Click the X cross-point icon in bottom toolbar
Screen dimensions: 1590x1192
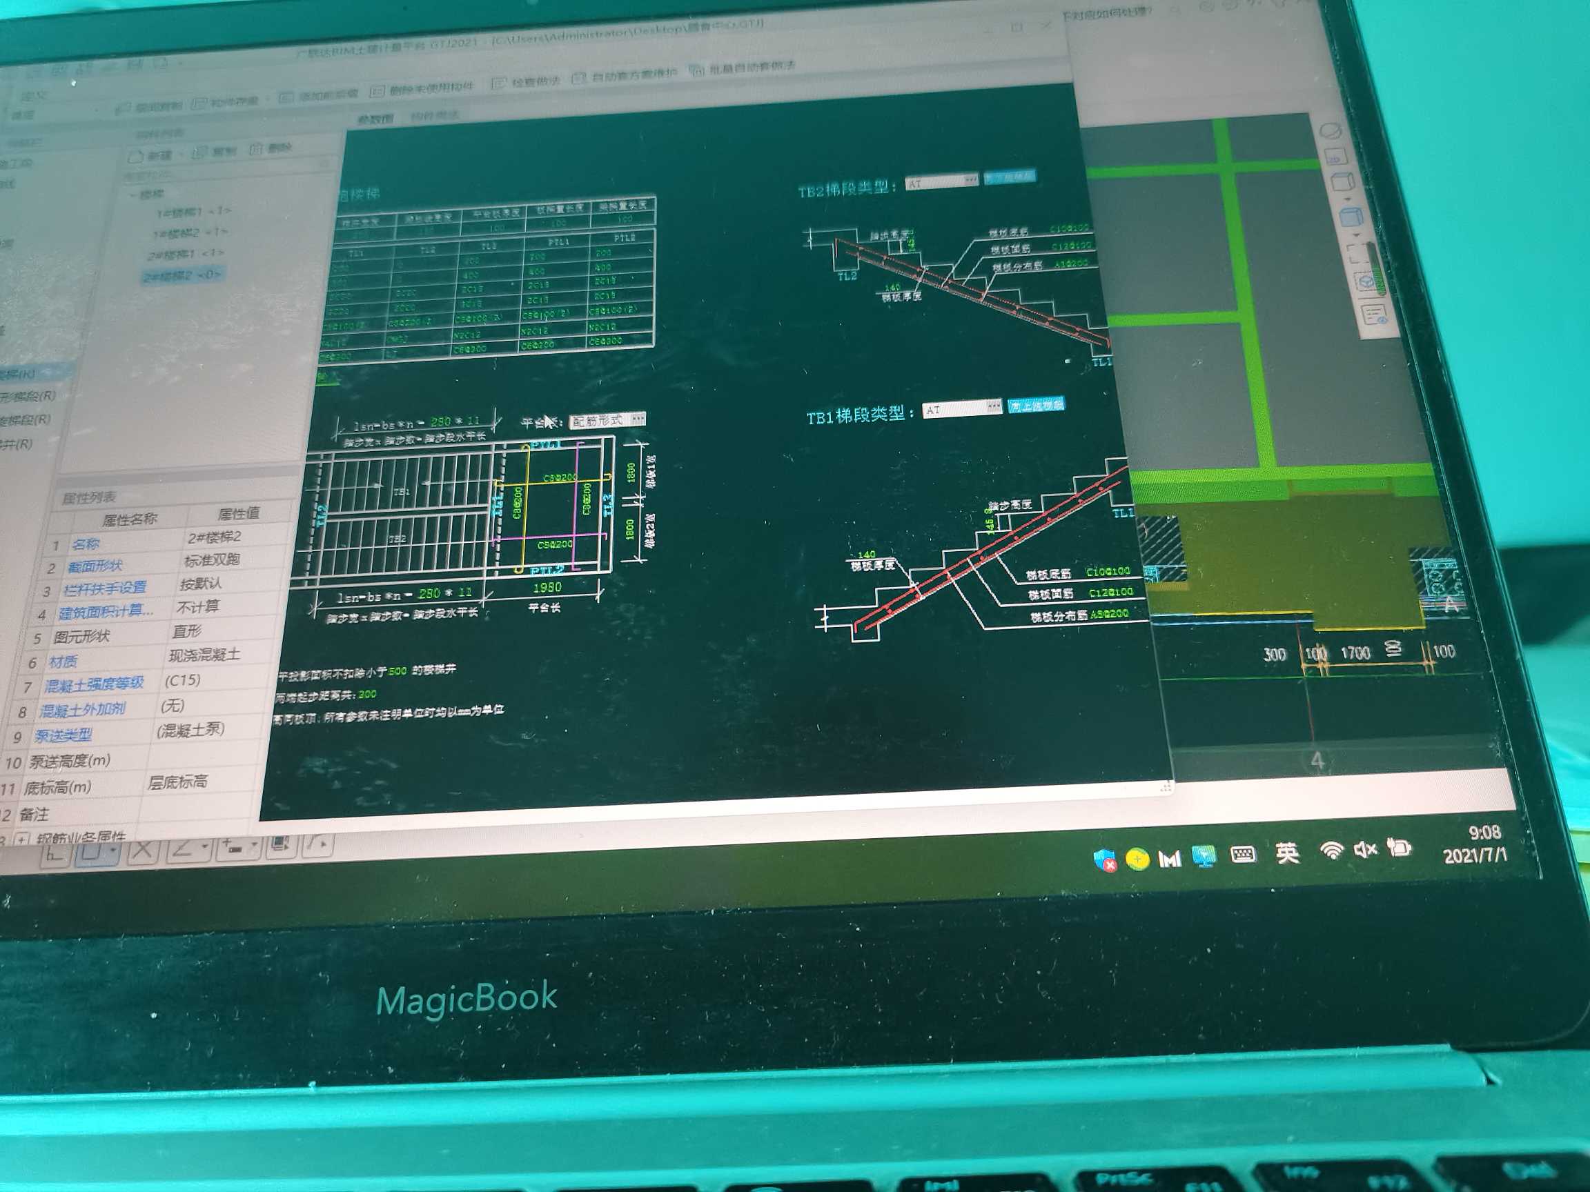(142, 850)
